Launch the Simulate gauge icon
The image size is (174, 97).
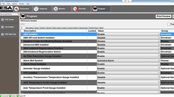[x=75, y=9]
